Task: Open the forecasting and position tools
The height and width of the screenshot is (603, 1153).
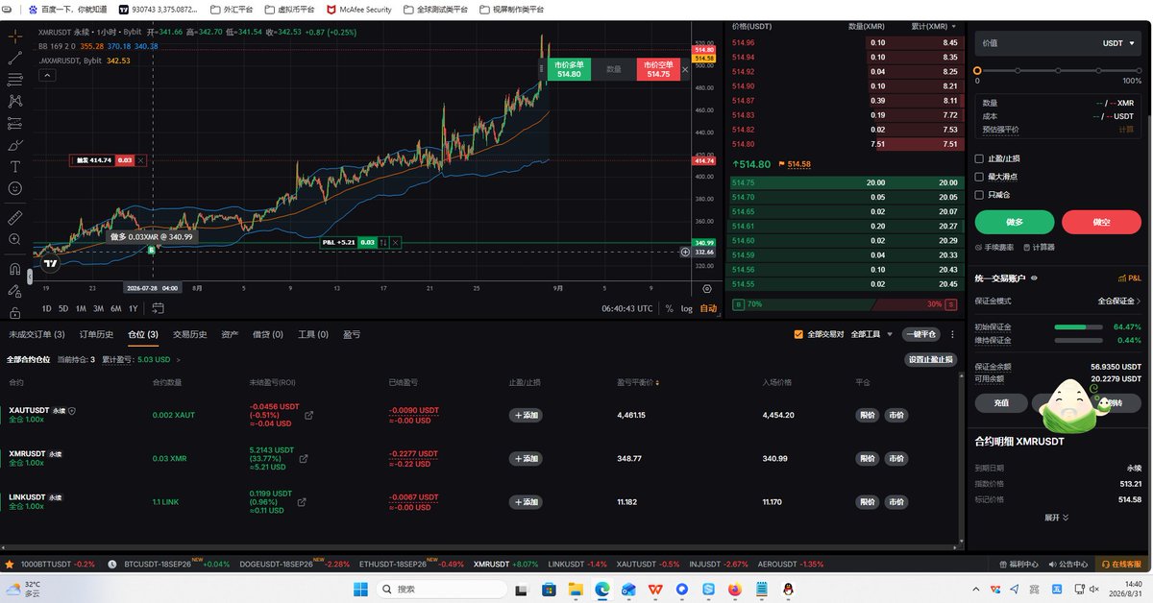Action: [15, 123]
